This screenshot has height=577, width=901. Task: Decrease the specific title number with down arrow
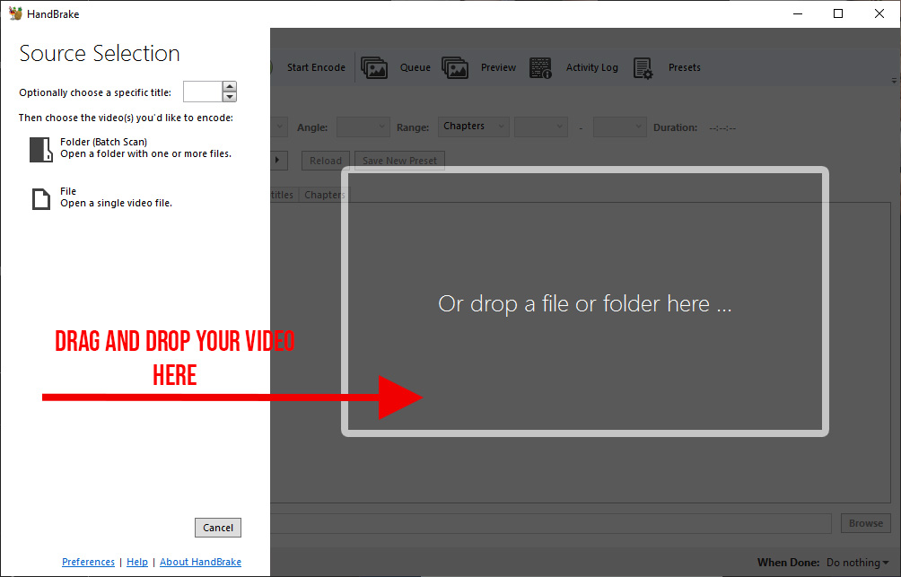click(230, 97)
